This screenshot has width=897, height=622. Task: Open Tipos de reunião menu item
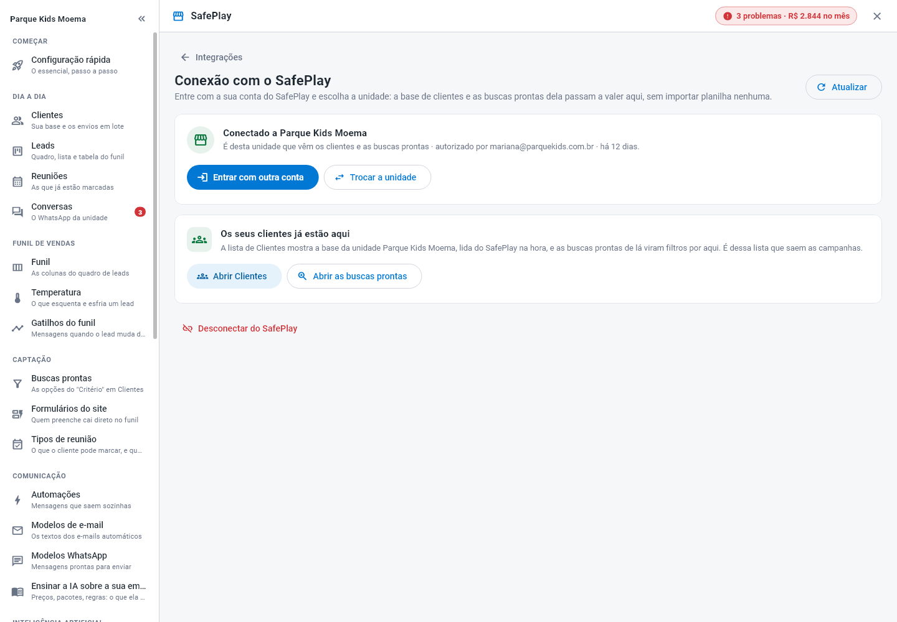click(78, 445)
